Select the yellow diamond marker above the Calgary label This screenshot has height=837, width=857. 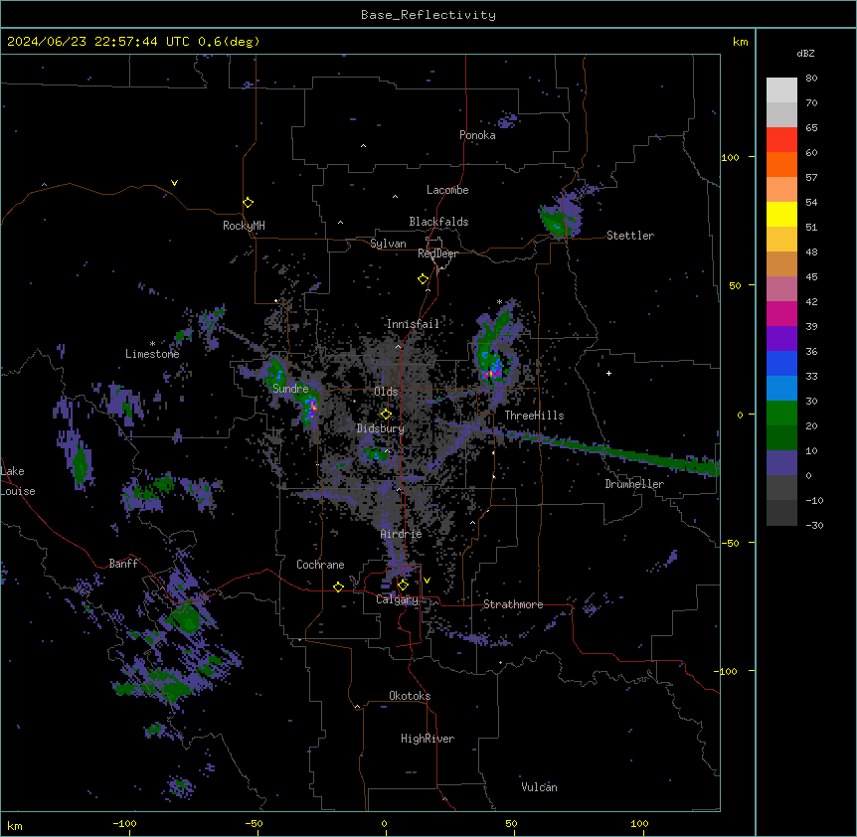point(403,586)
